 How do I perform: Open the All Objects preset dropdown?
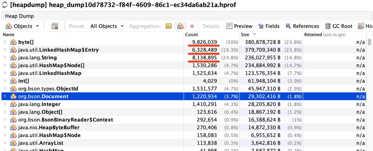click(x=107, y=26)
